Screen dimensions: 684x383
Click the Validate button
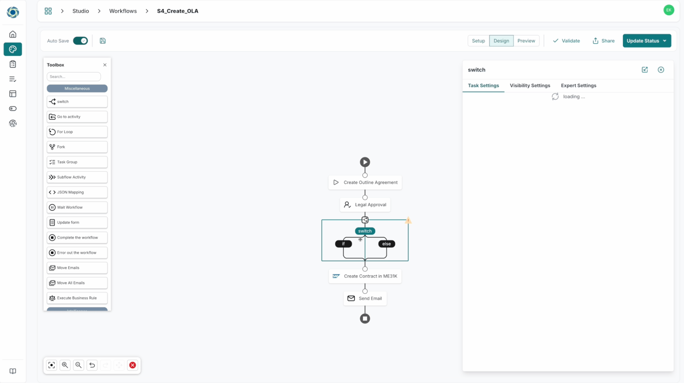[566, 41]
